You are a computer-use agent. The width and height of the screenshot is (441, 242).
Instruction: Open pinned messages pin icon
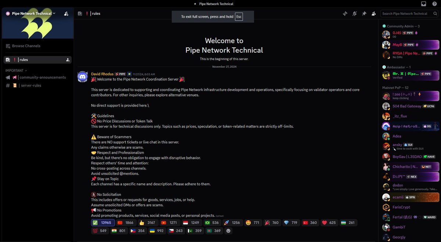tap(364, 14)
